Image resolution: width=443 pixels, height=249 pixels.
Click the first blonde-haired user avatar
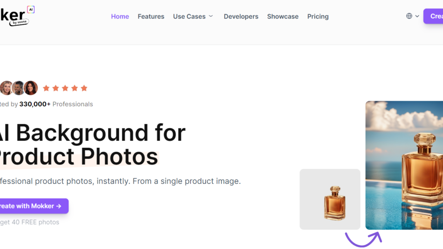6,88
